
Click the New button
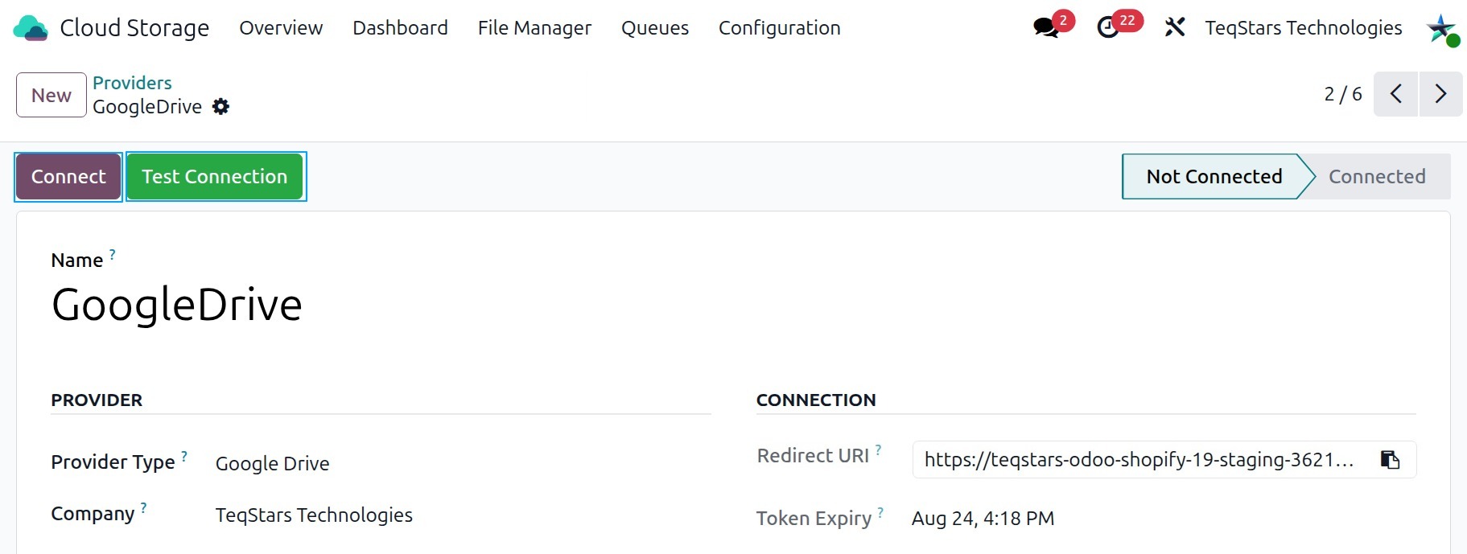[x=52, y=95]
